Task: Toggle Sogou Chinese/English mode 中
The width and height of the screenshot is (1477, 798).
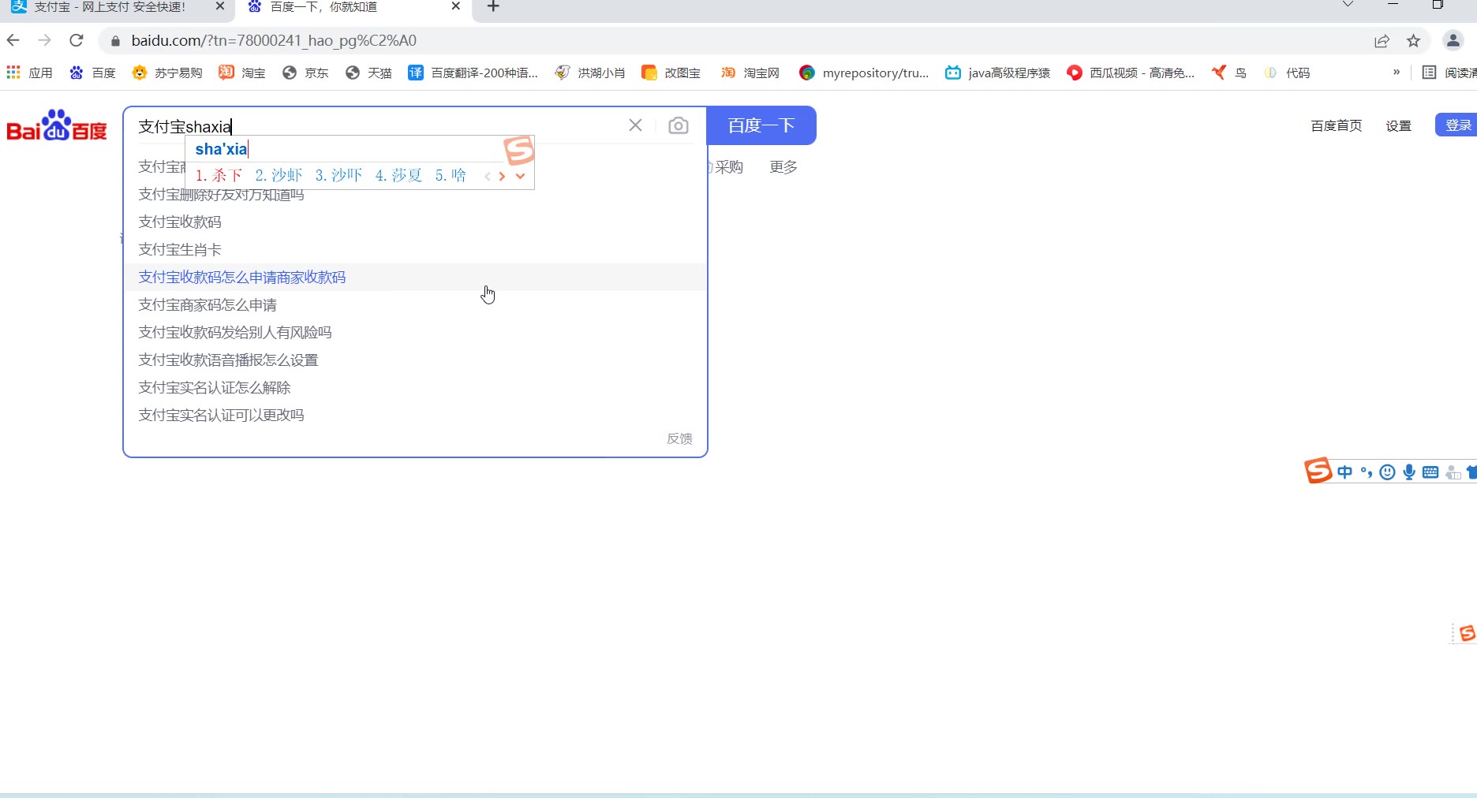Action: 1345,472
